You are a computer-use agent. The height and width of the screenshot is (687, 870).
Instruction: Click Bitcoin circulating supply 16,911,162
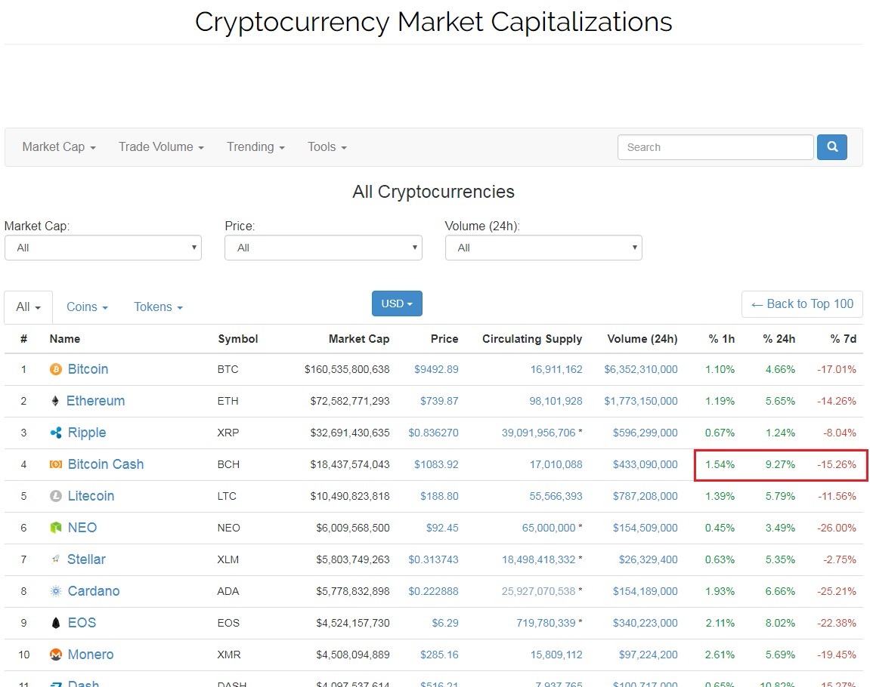[556, 369]
